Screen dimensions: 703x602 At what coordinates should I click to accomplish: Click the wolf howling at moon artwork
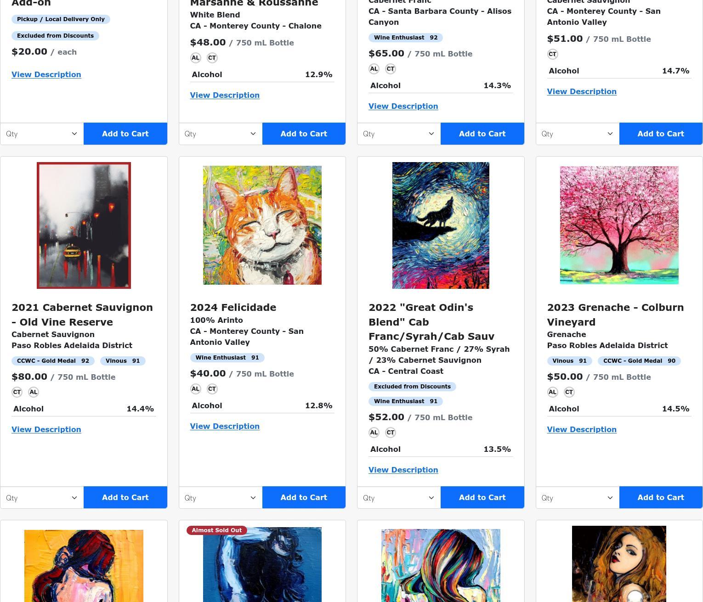tap(441, 225)
